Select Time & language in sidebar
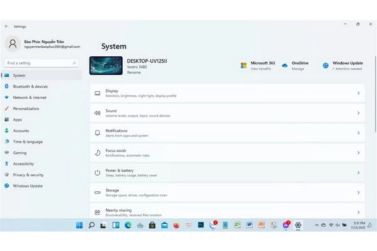377x251 pixels. (28, 142)
